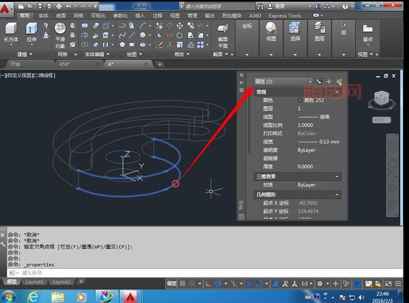
Task: Collapse the 常规 section in properties
Action: tap(337, 92)
